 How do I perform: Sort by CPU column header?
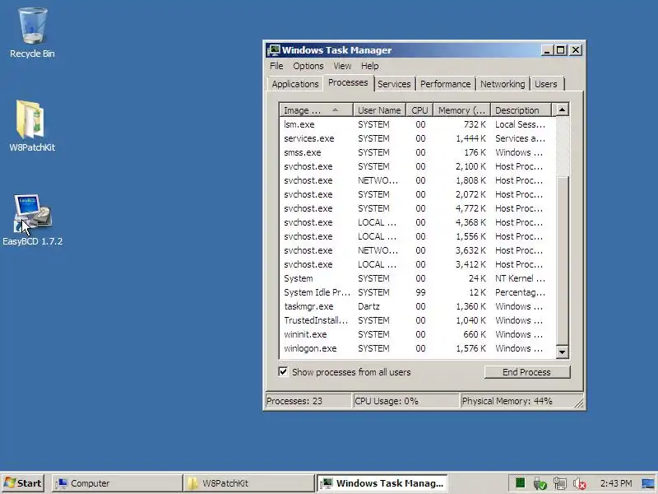point(419,110)
